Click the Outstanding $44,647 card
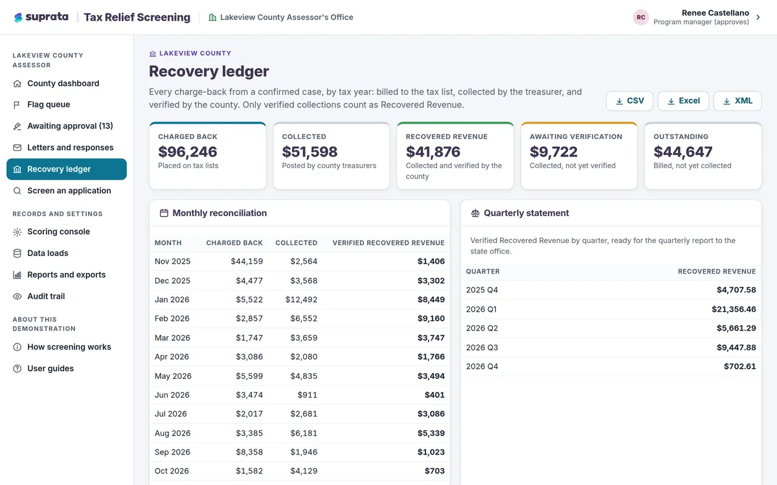This screenshot has width=777, height=485. [x=703, y=156]
